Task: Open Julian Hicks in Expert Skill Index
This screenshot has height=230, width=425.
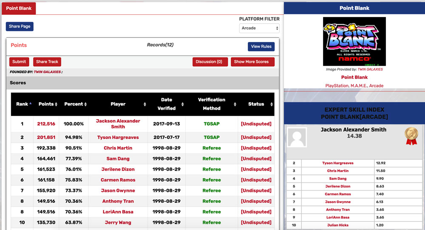Action: tap(338, 225)
